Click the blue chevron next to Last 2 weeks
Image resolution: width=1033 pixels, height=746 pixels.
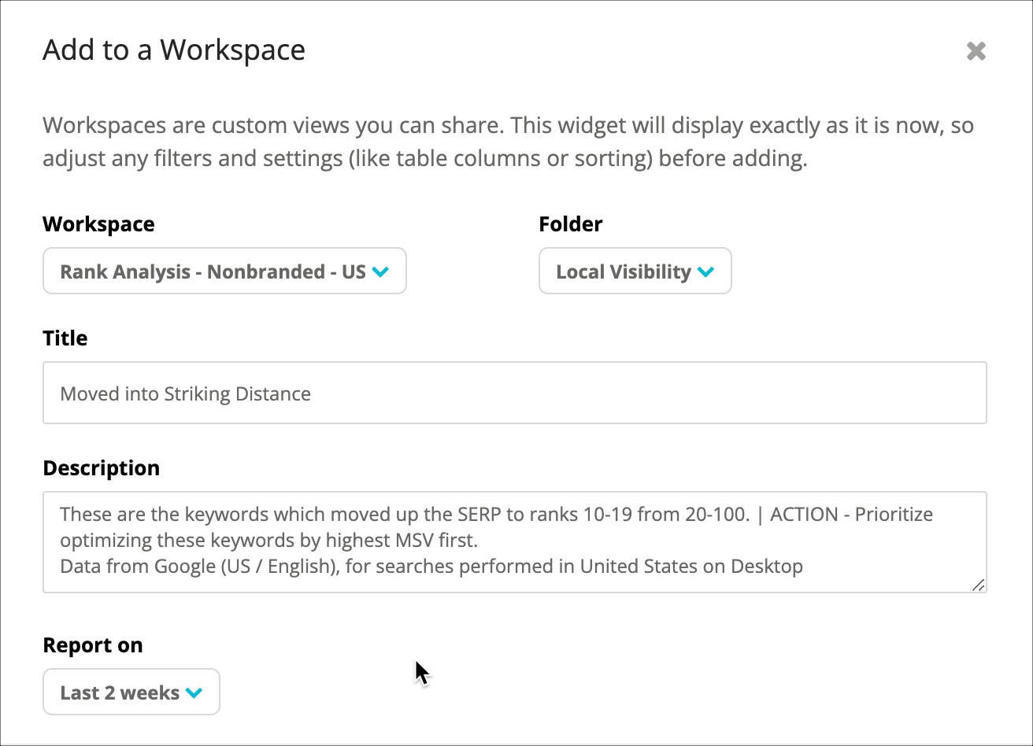click(194, 693)
